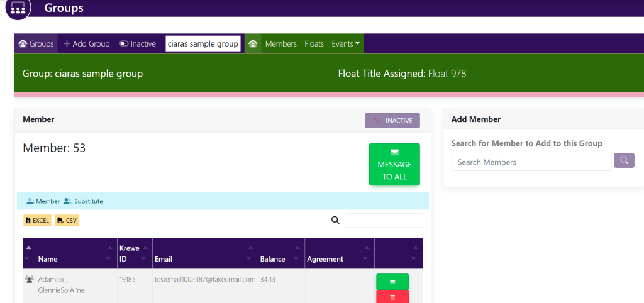Screen dimensions: 644x303
Task: Toggle the Inactive switch in navbar
Action: (138, 43)
